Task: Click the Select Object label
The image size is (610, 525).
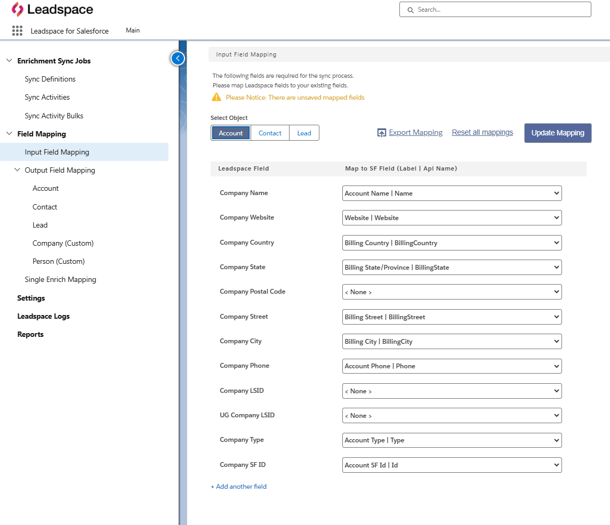Action: [229, 118]
